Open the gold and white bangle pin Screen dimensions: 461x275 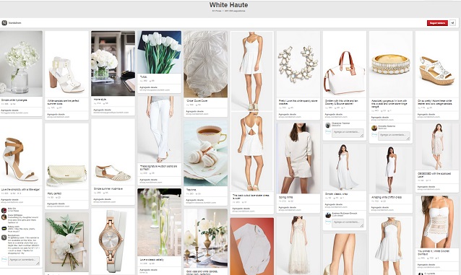pos(391,64)
